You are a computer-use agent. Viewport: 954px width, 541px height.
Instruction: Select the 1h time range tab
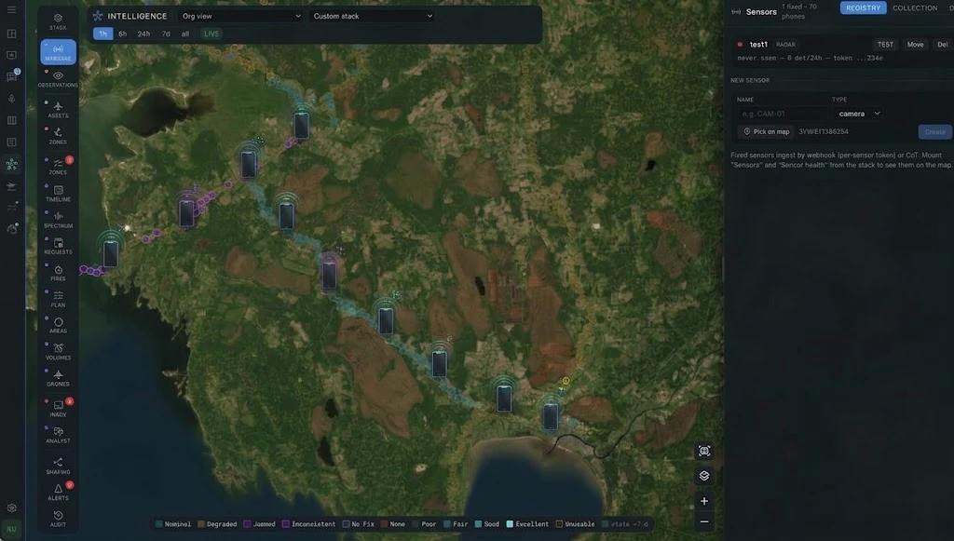102,34
